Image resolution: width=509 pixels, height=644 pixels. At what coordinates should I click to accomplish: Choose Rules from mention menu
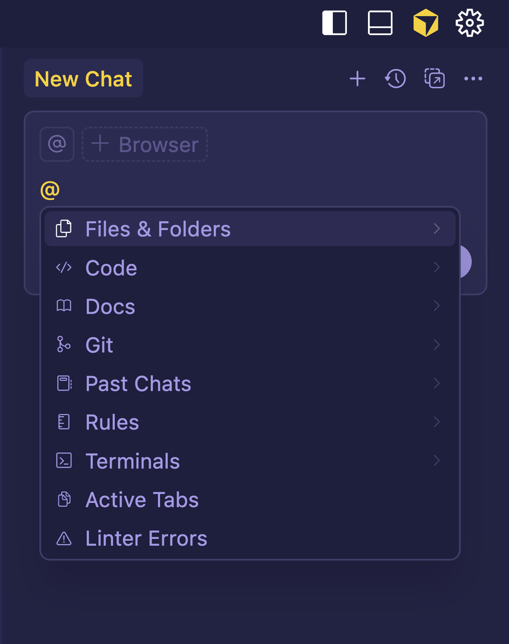point(112,422)
